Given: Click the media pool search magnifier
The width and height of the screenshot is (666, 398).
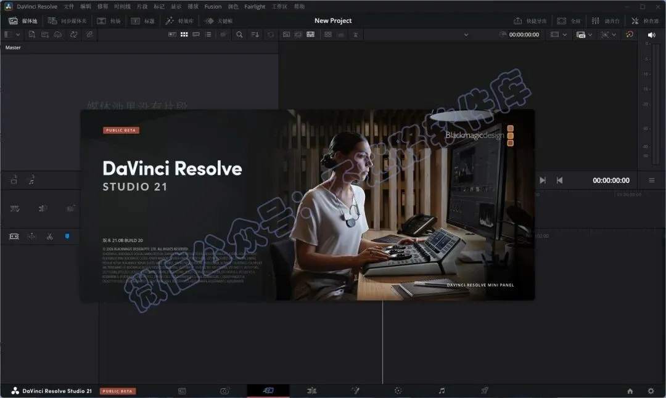Looking at the screenshot, I should pyautogui.click(x=239, y=35).
